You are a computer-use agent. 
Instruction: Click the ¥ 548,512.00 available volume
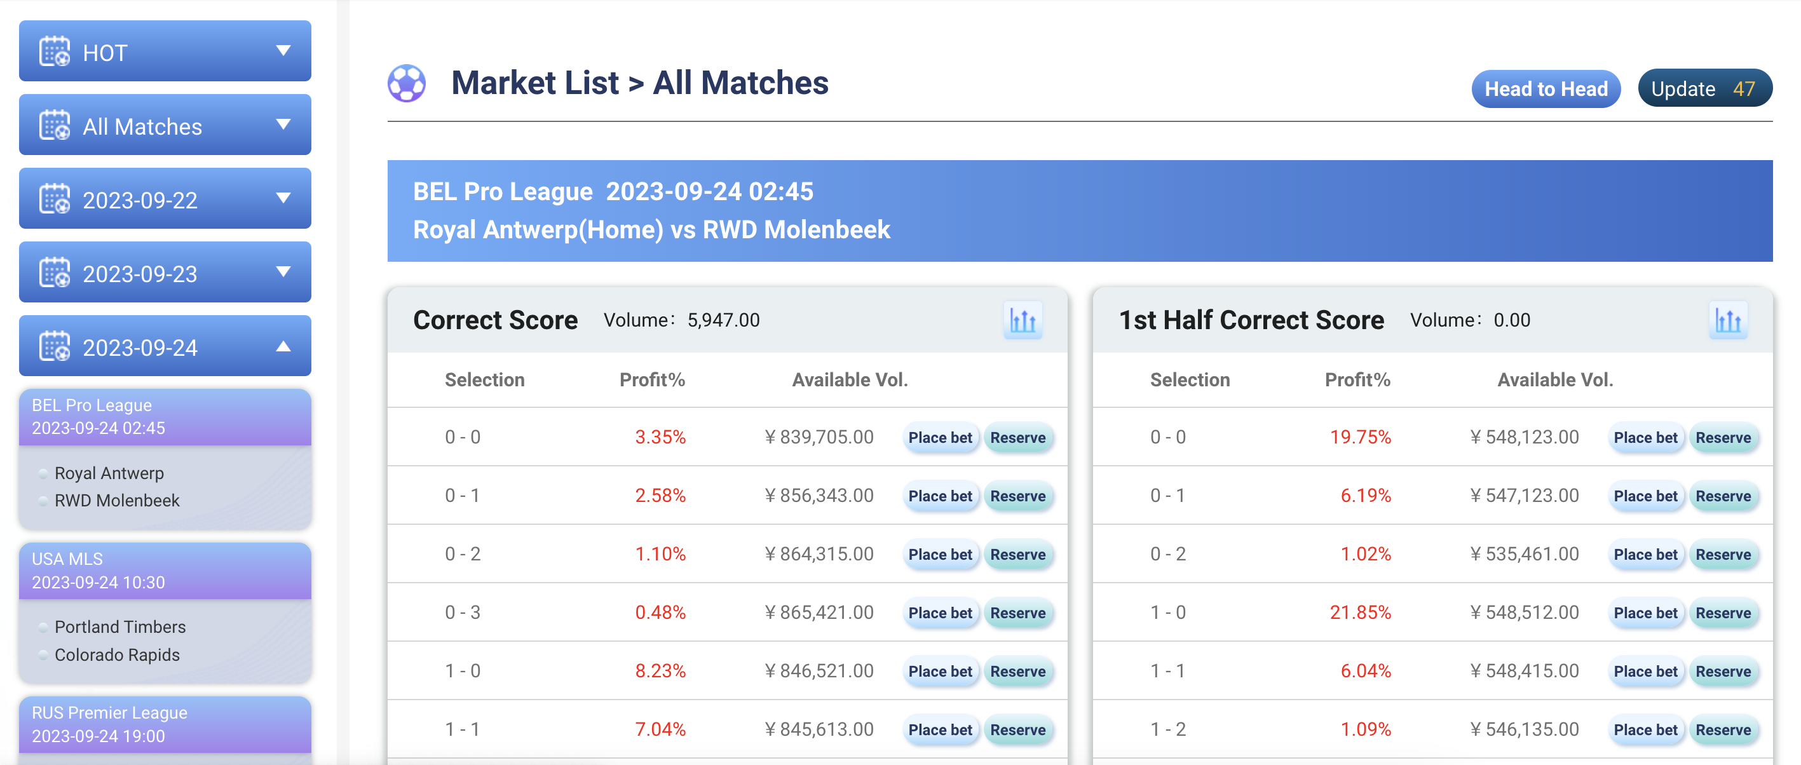[x=1524, y=613]
